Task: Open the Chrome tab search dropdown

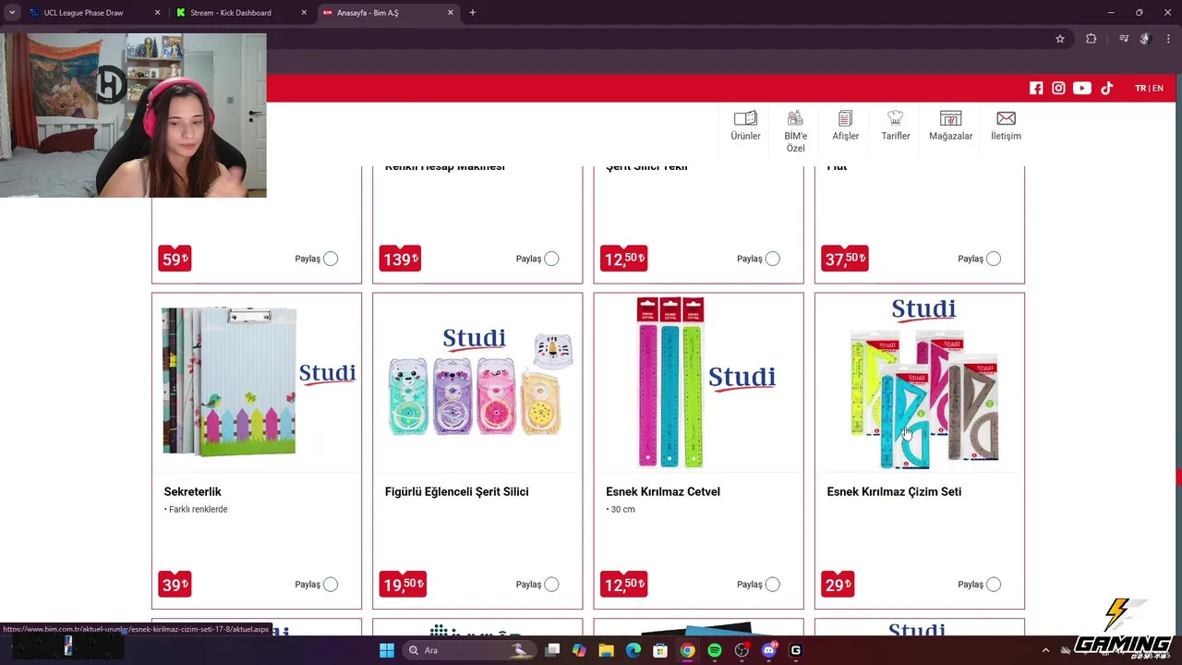Action: tap(12, 13)
